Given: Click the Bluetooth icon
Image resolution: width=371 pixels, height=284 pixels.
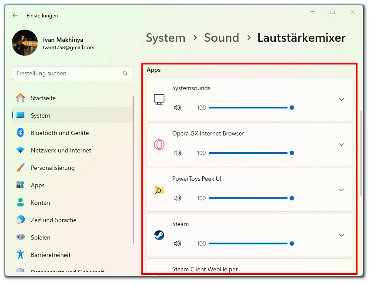Looking at the screenshot, I should (20, 132).
